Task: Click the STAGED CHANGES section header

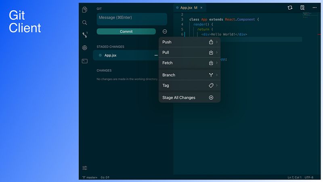Action: [110, 47]
